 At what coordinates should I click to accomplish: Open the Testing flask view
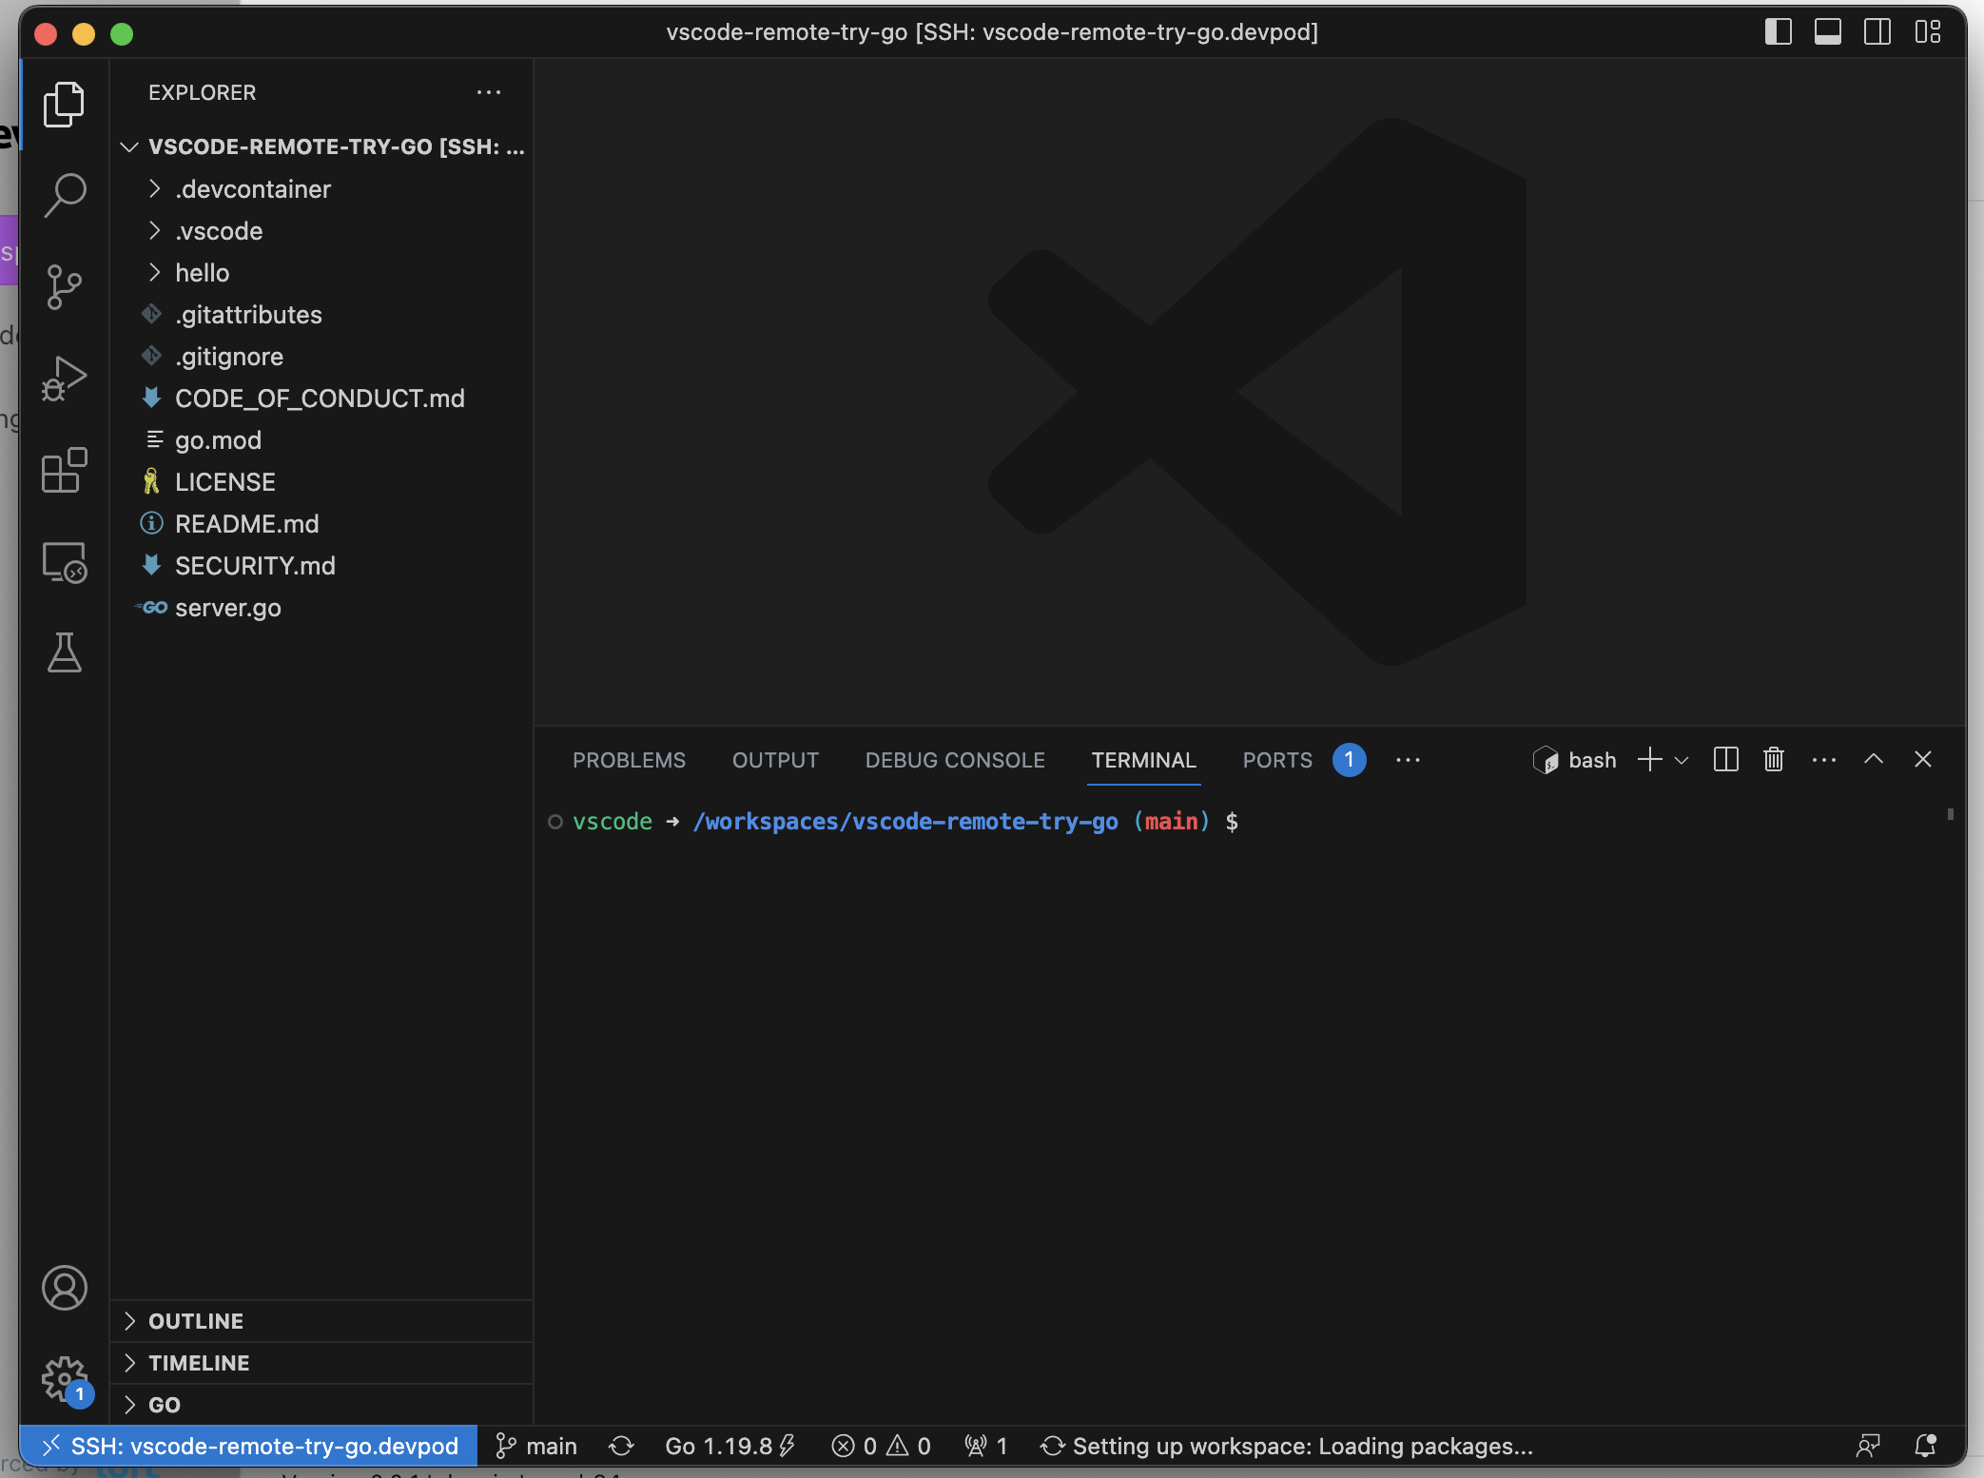pyautogui.click(x=64, y=653)
